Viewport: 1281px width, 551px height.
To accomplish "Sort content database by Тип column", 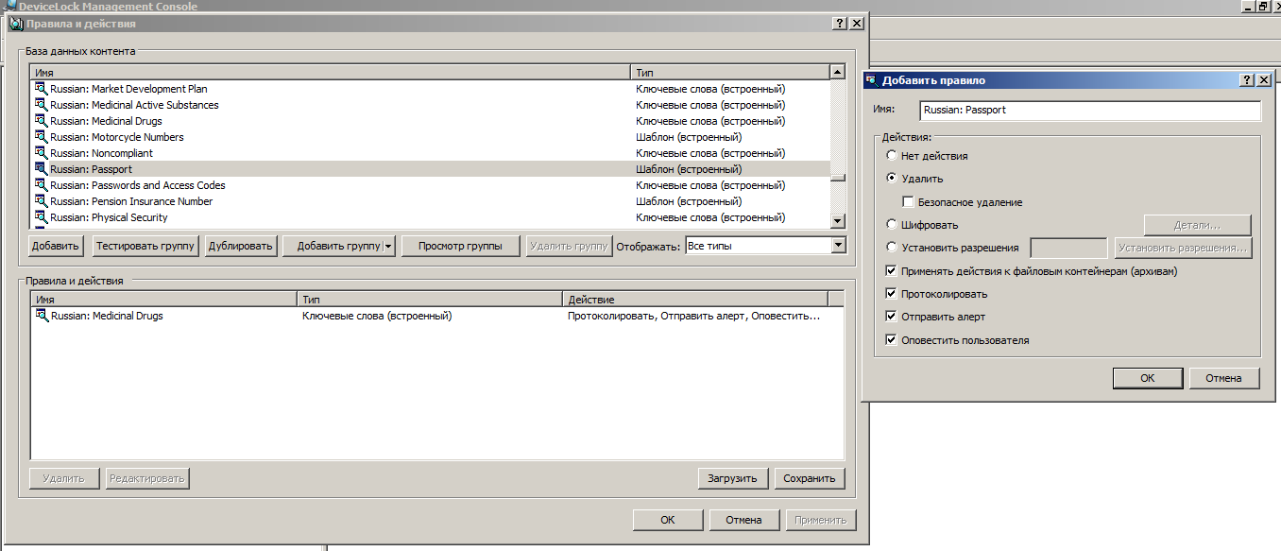I will 730,72.
